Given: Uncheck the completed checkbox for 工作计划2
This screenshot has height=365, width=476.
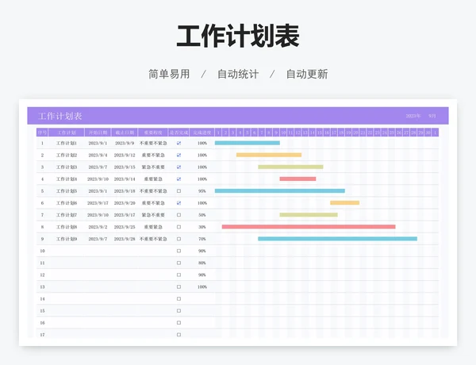Looking at the screenshot, I should click(x=178, y=156).
